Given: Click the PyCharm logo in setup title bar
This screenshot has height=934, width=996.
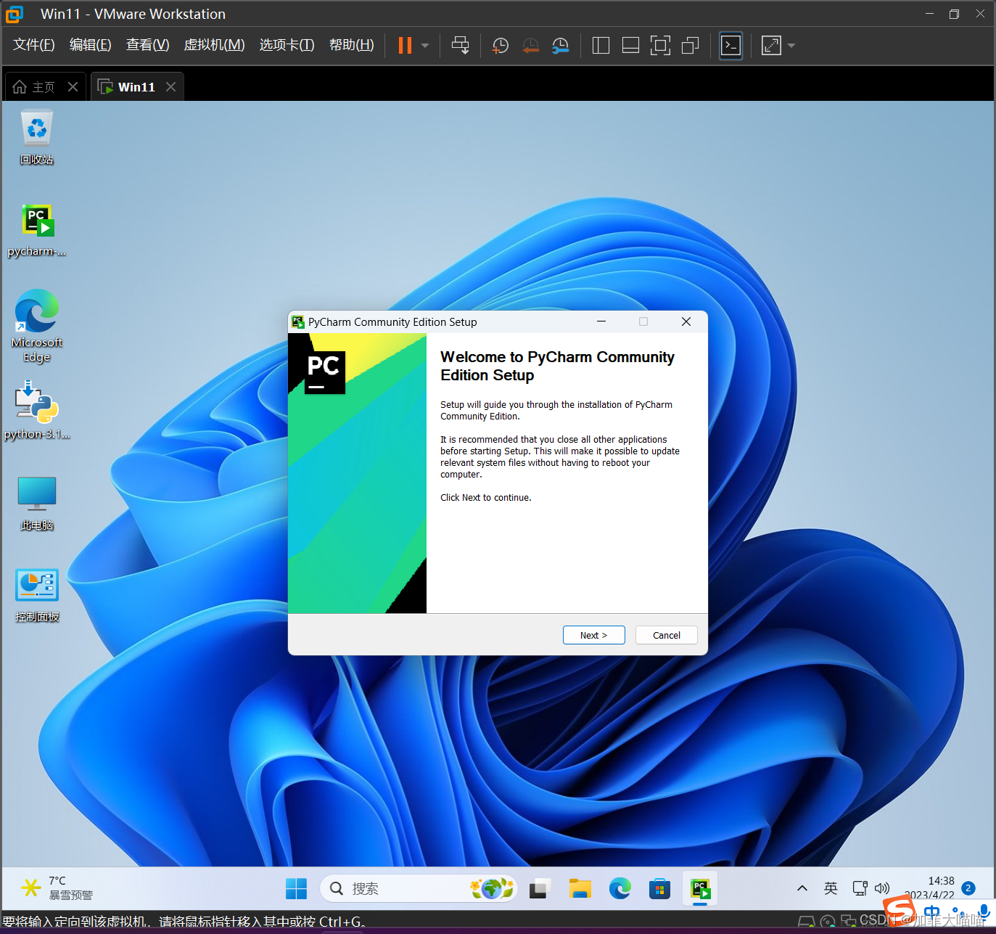Looking at the screenshot, I should [x=298, y=322].
